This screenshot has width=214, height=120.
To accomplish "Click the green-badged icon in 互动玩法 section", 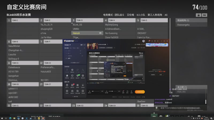I will 78,76.
